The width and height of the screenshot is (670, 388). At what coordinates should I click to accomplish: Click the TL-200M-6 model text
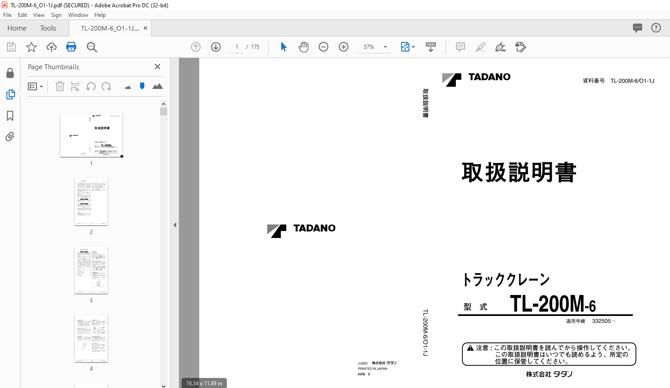pyautogui.click(x=553, y=304)
